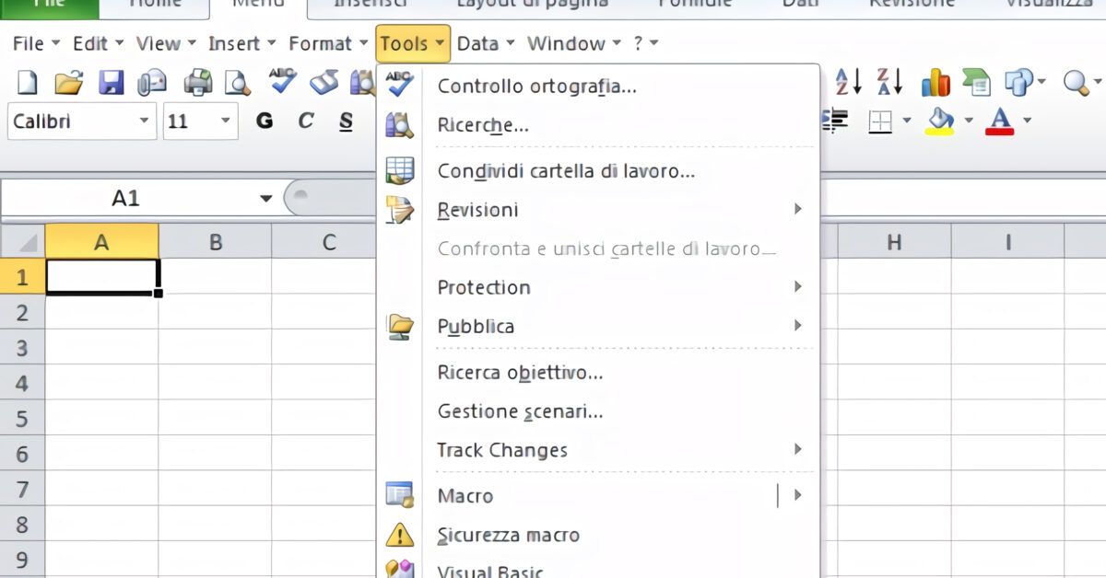Sort data descending with the Z-A icon

[890, 81]
